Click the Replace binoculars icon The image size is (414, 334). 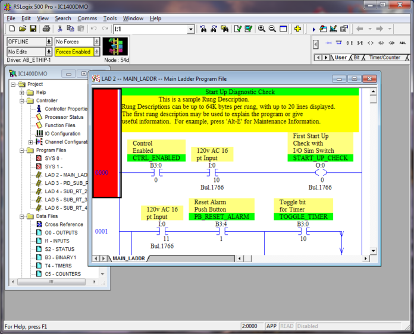click(x=225, y=29)
